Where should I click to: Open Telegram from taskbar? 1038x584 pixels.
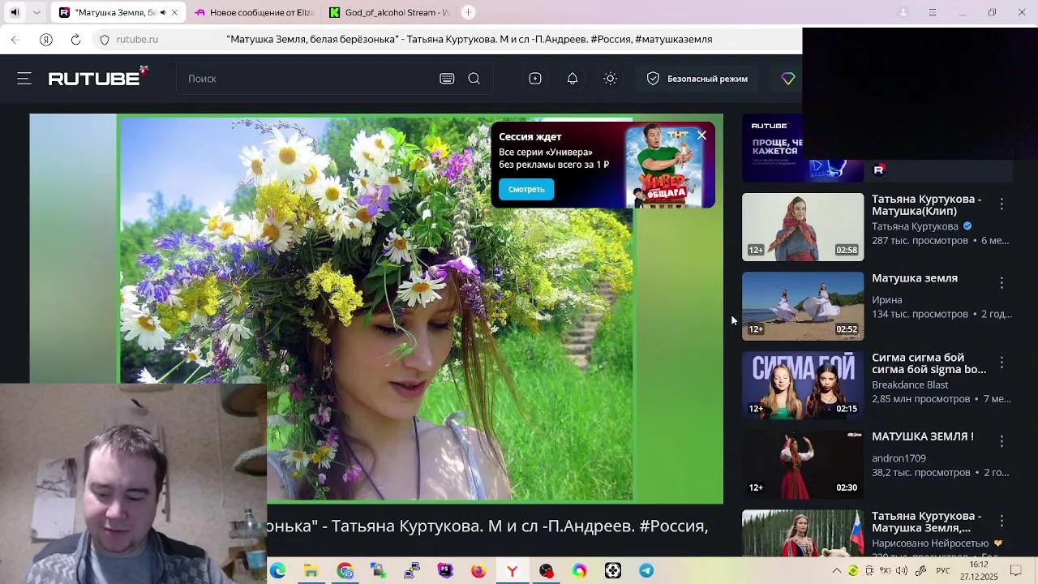click(646, 571)
